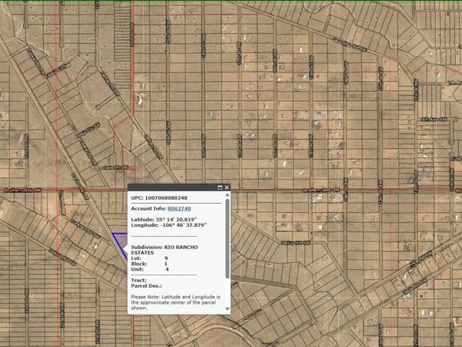Click the popup scroll-up arrow
Image resolution: width=462 pixels, height=347 pixels.
[x=227, y=195]
